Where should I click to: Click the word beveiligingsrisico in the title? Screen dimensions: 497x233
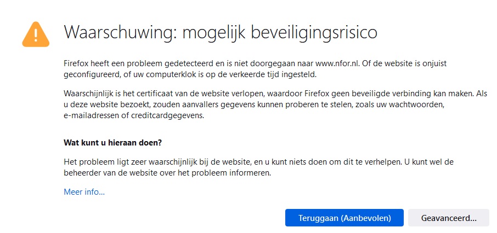click(x=314, y=32)
